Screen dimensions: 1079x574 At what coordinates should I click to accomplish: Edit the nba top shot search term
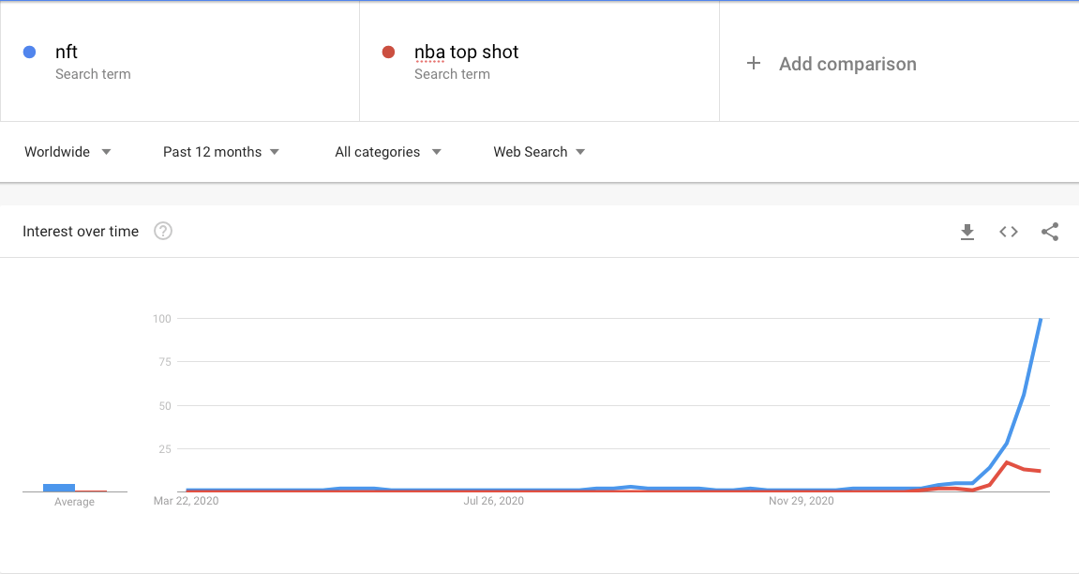pyautogui.click(x=466, y=53)
